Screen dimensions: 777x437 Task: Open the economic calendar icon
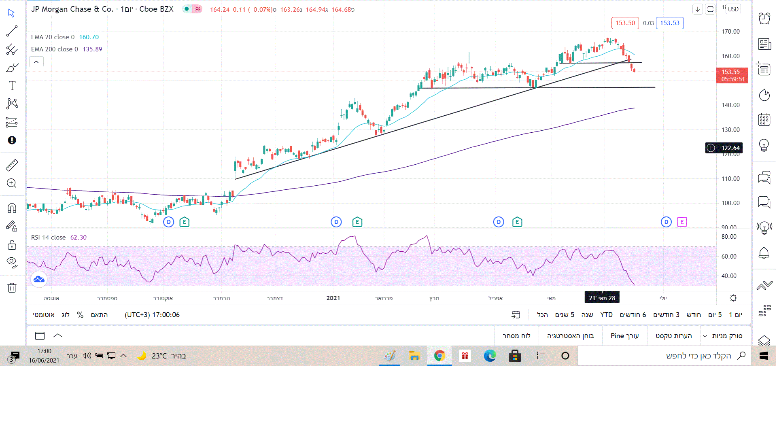pyautogui.click(x=764, y=119)
